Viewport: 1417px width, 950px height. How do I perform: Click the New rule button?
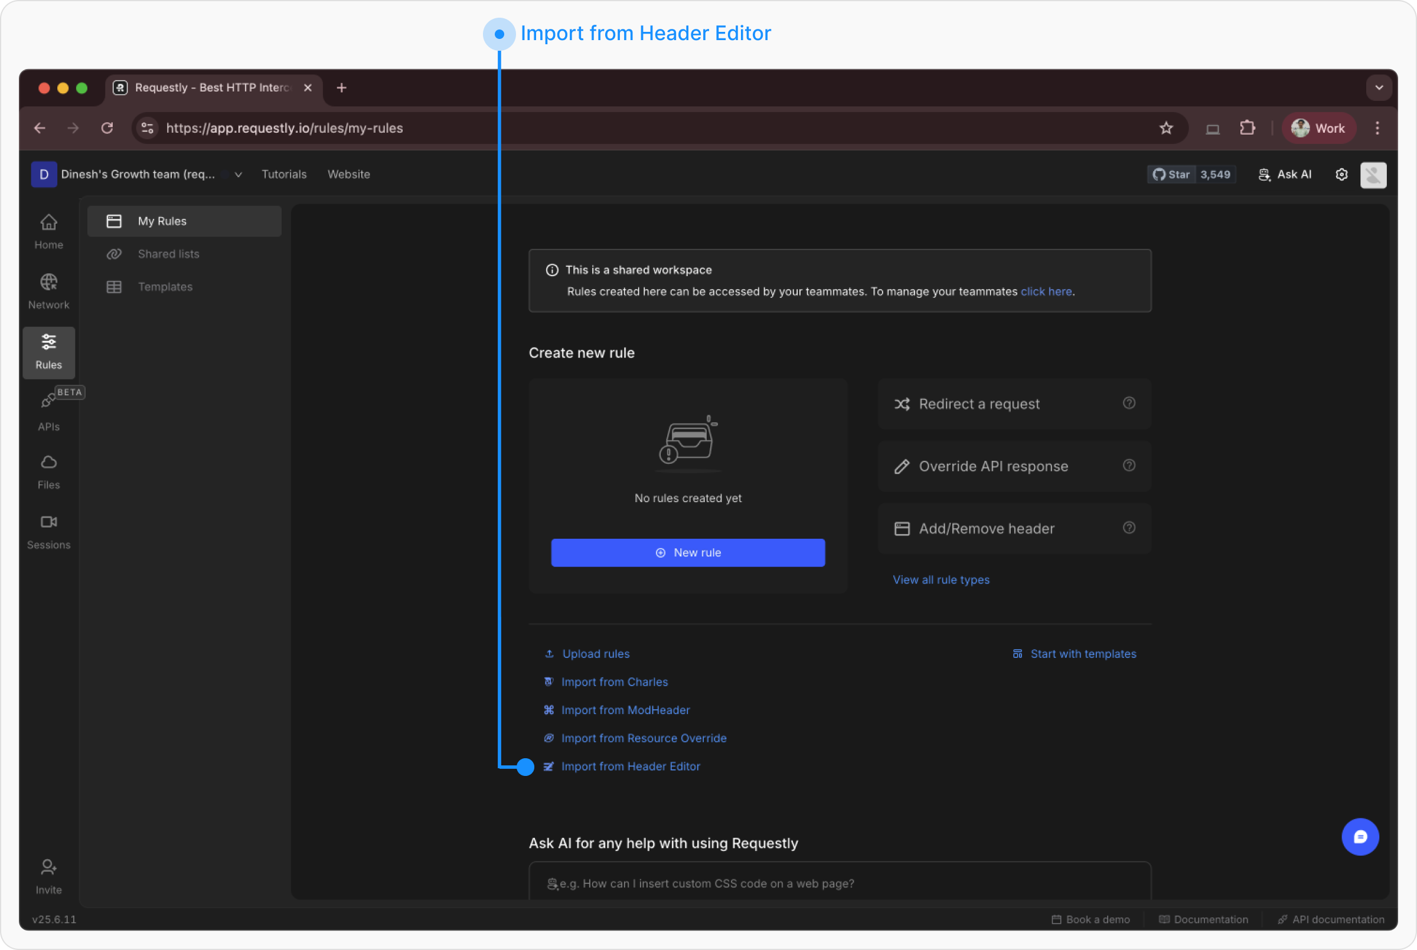687,552
